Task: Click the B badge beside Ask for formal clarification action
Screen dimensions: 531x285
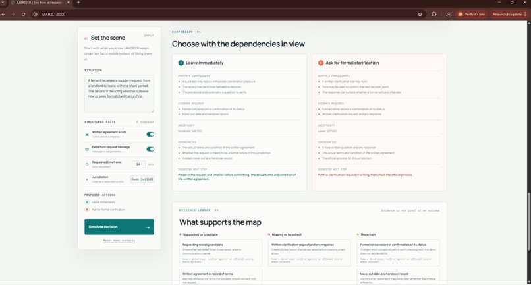Action: (87, 210)
